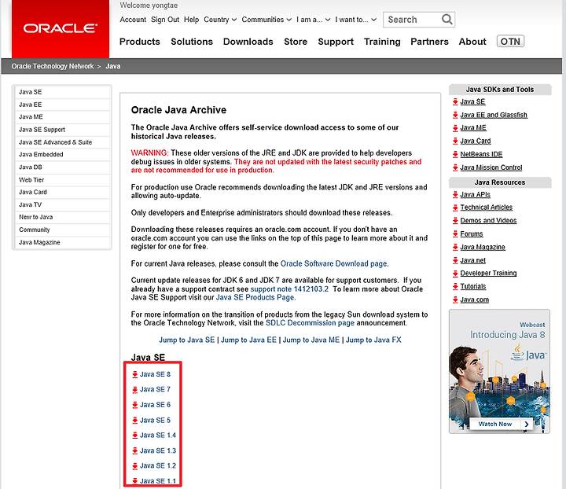The image size is (566, 489).
Task: Click download arrow icon beside Java SE 7
Action: tap(135, 390)
